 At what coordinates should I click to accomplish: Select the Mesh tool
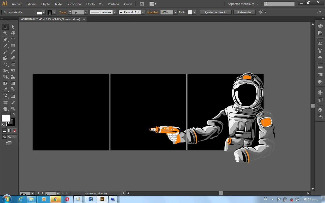5,83
